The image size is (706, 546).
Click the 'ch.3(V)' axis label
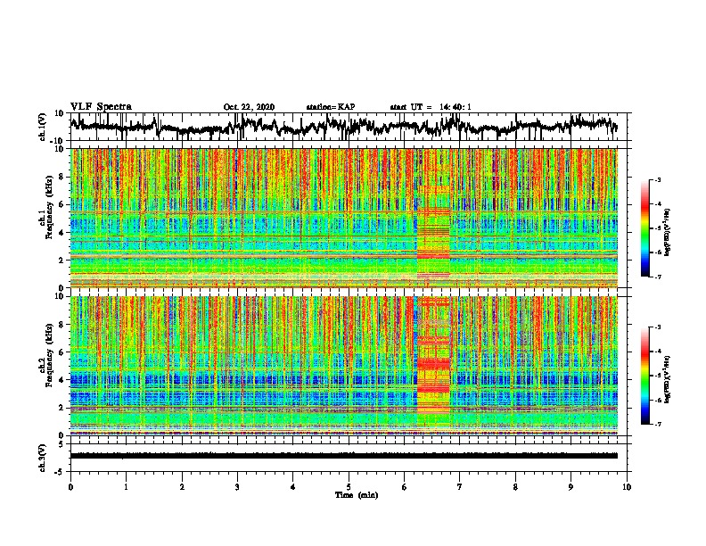(43, 458)
